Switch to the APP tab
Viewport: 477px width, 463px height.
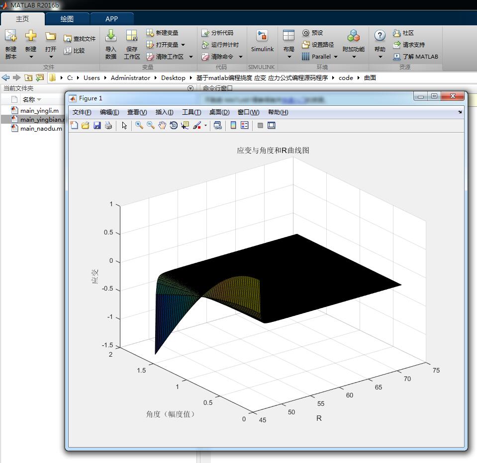click(x=111, y=19)
